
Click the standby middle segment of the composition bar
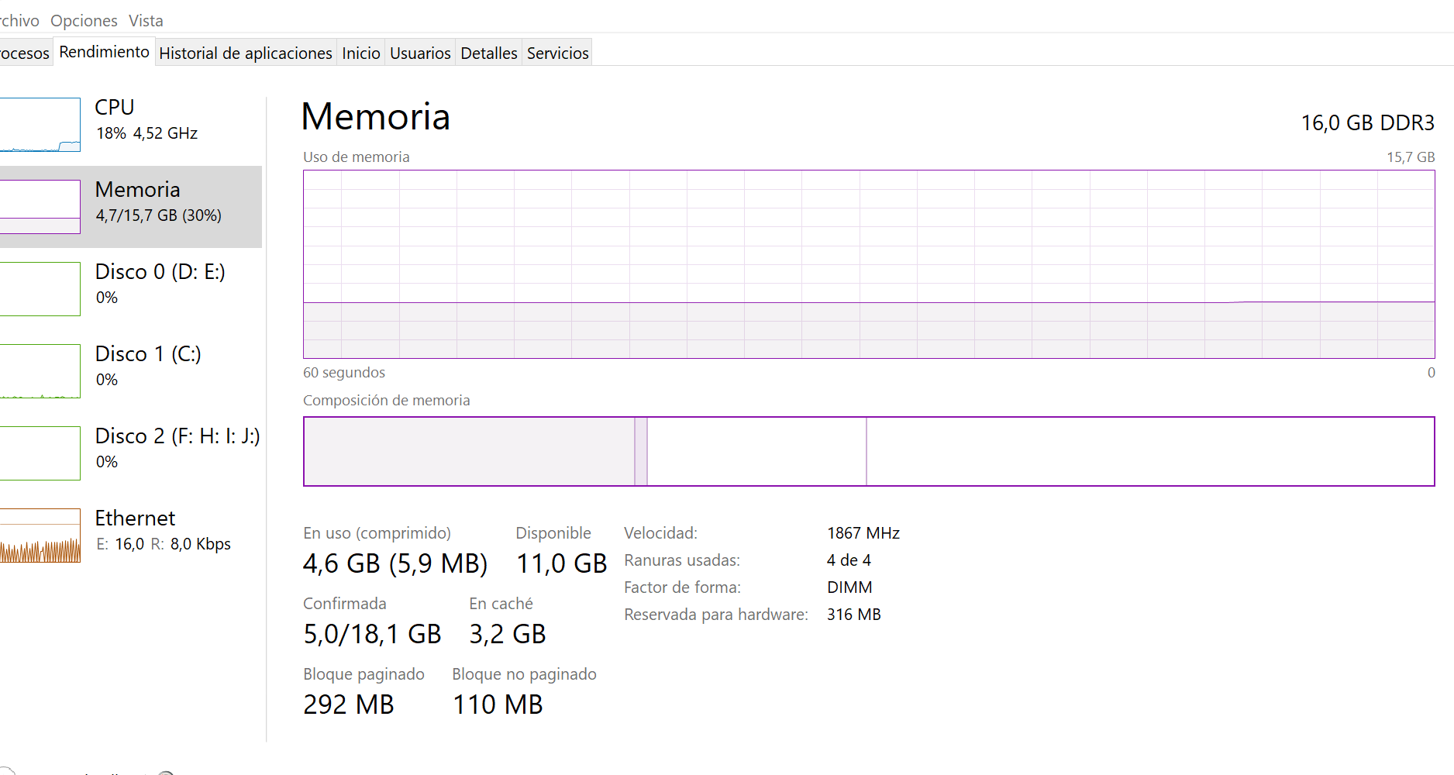click(756, 452)
